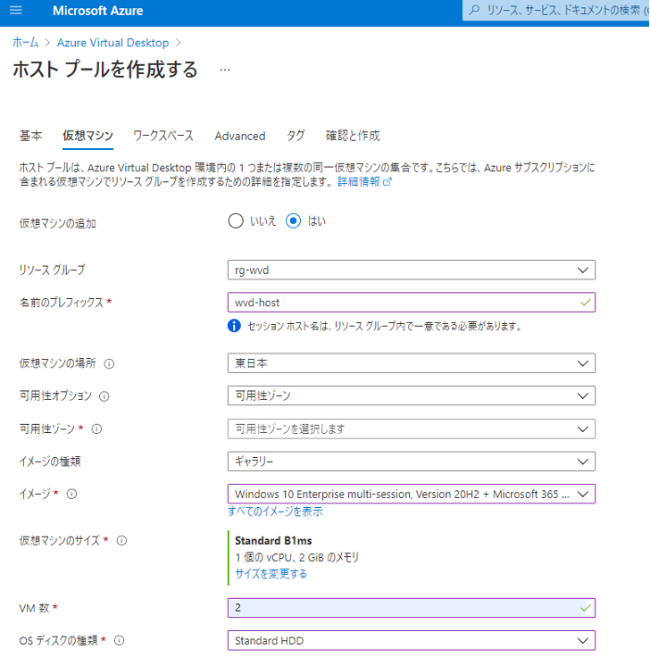Screen dimensions: 650x657
Task: Click the Standard B1ms size text
Action: 273,541
